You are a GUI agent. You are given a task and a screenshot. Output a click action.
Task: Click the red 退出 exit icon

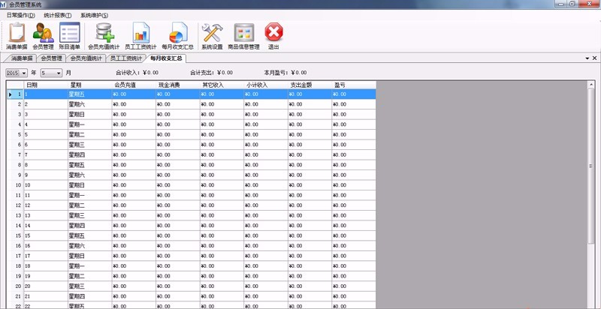[x=273, y=36]
